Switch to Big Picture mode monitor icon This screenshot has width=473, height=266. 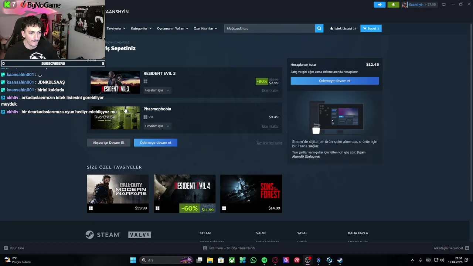(x=443, y=4)
